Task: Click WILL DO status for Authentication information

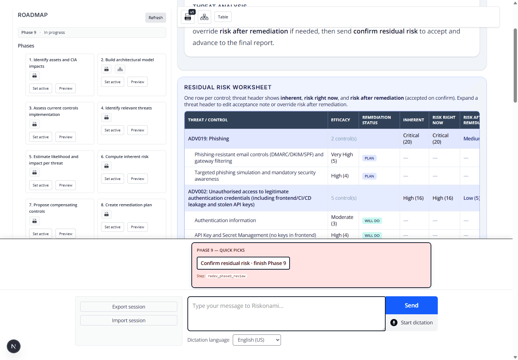Action: 372,221
